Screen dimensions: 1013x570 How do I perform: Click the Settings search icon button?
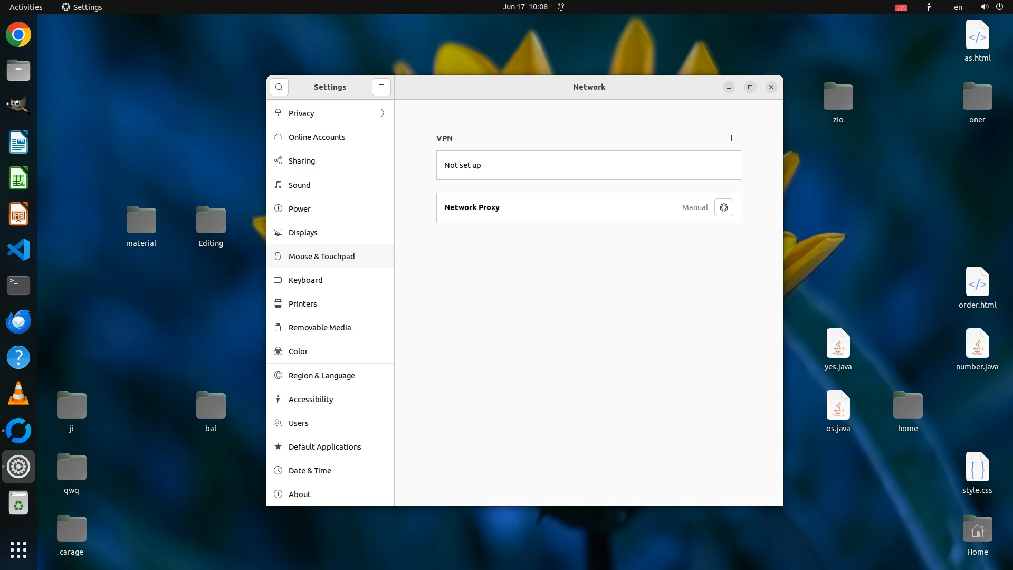point(279,87)
